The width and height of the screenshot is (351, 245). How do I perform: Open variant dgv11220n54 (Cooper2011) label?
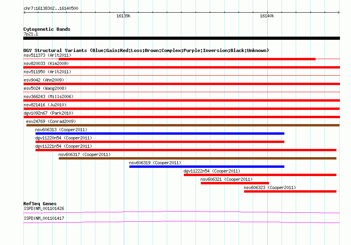63,138
